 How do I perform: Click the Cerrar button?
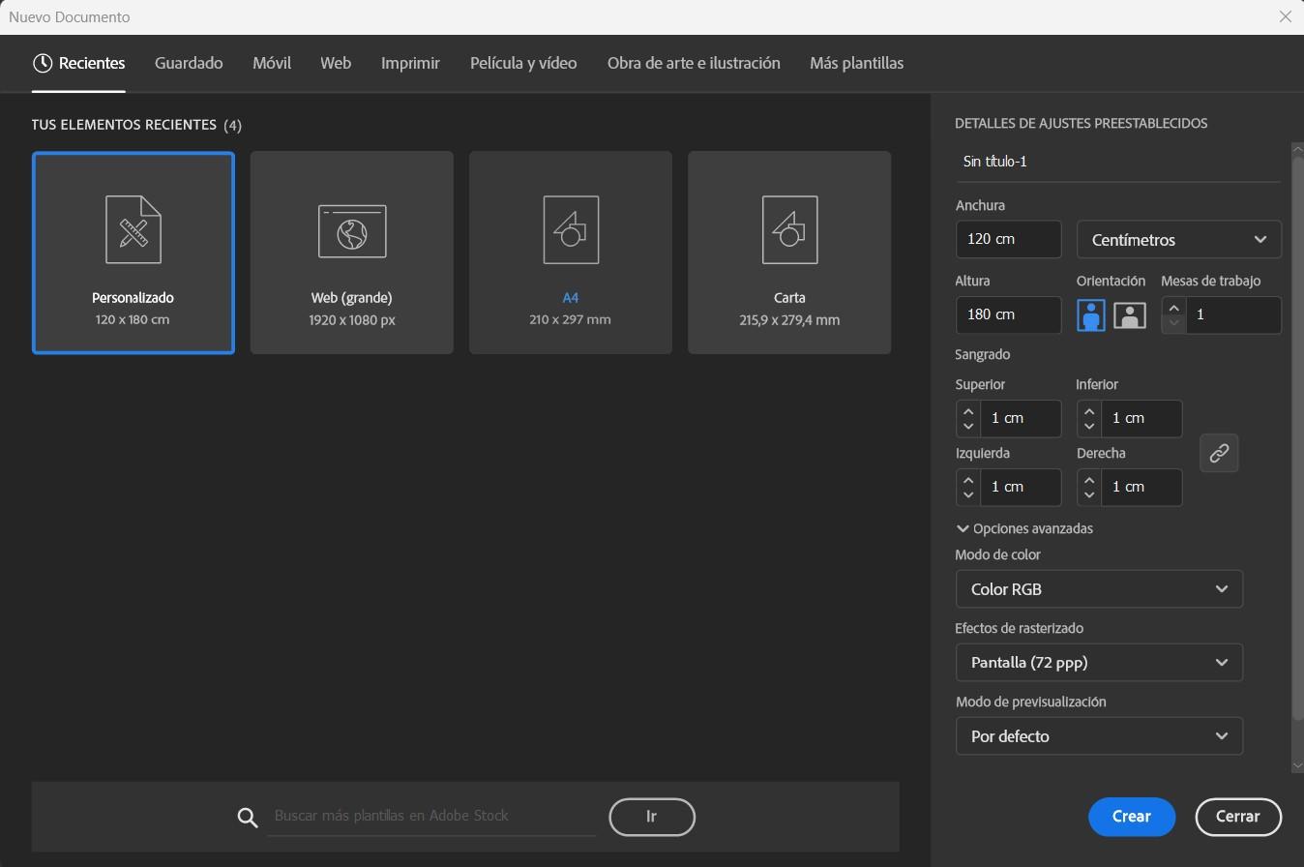pos(1238,817)
